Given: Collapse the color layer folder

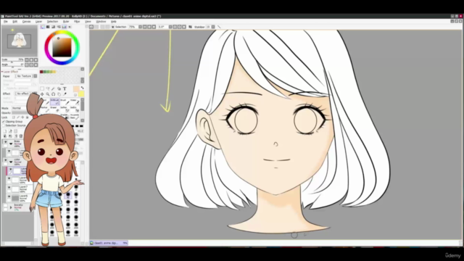Looking at the screenshot, I should [11, 162].
